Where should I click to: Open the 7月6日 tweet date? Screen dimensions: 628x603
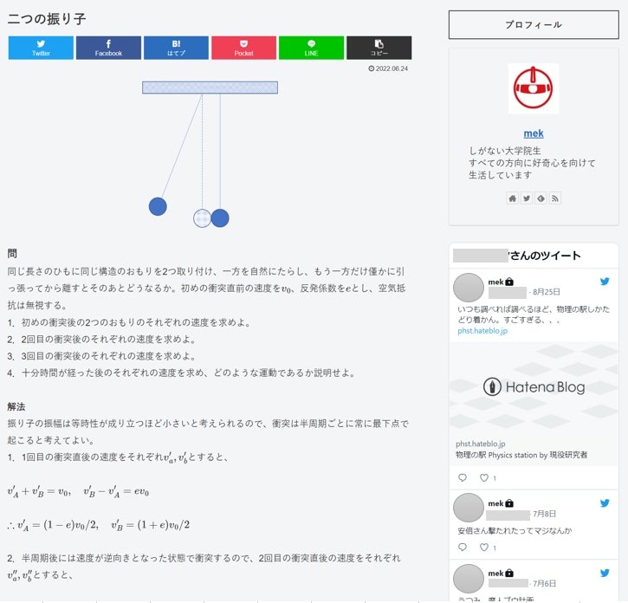[544, 583]
